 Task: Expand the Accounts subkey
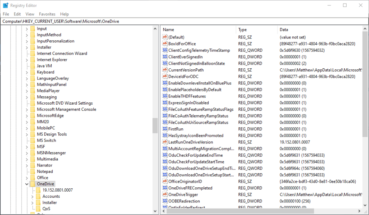click(32, 196)
